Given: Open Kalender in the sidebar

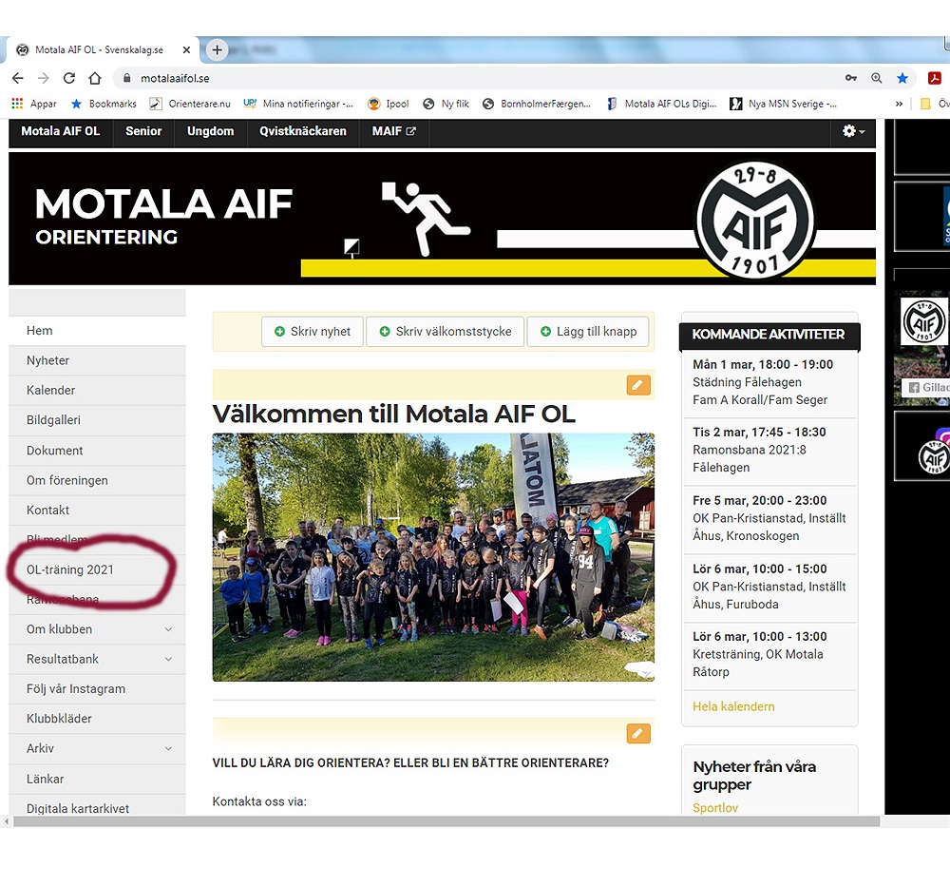Looking at the screenshot, I should tap(97, 391).
